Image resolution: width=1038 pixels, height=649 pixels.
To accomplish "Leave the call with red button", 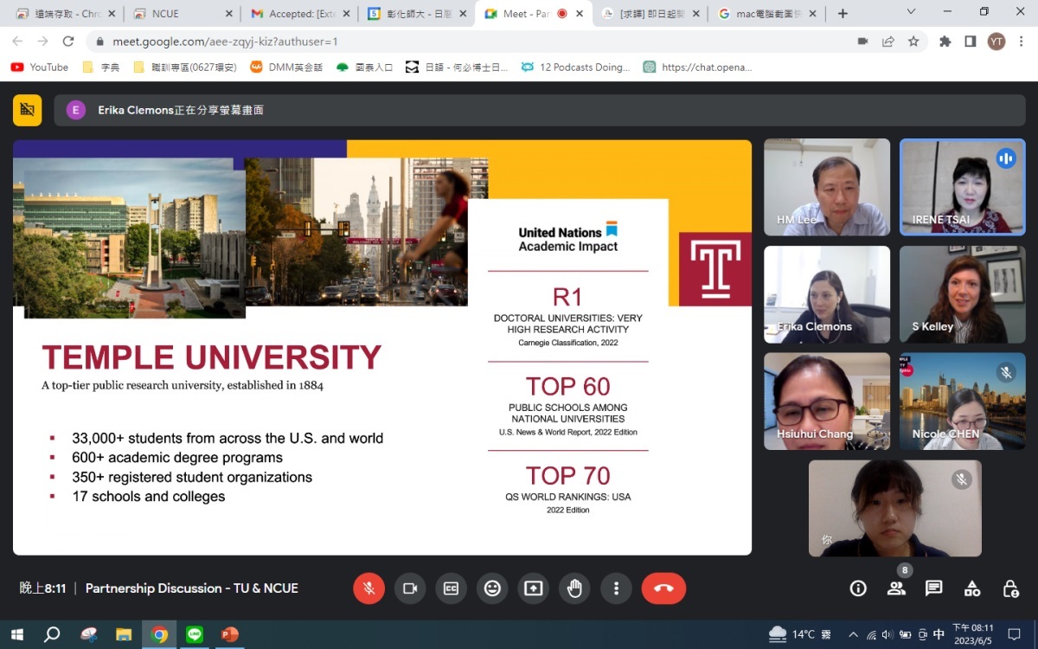I will [663, 588].
